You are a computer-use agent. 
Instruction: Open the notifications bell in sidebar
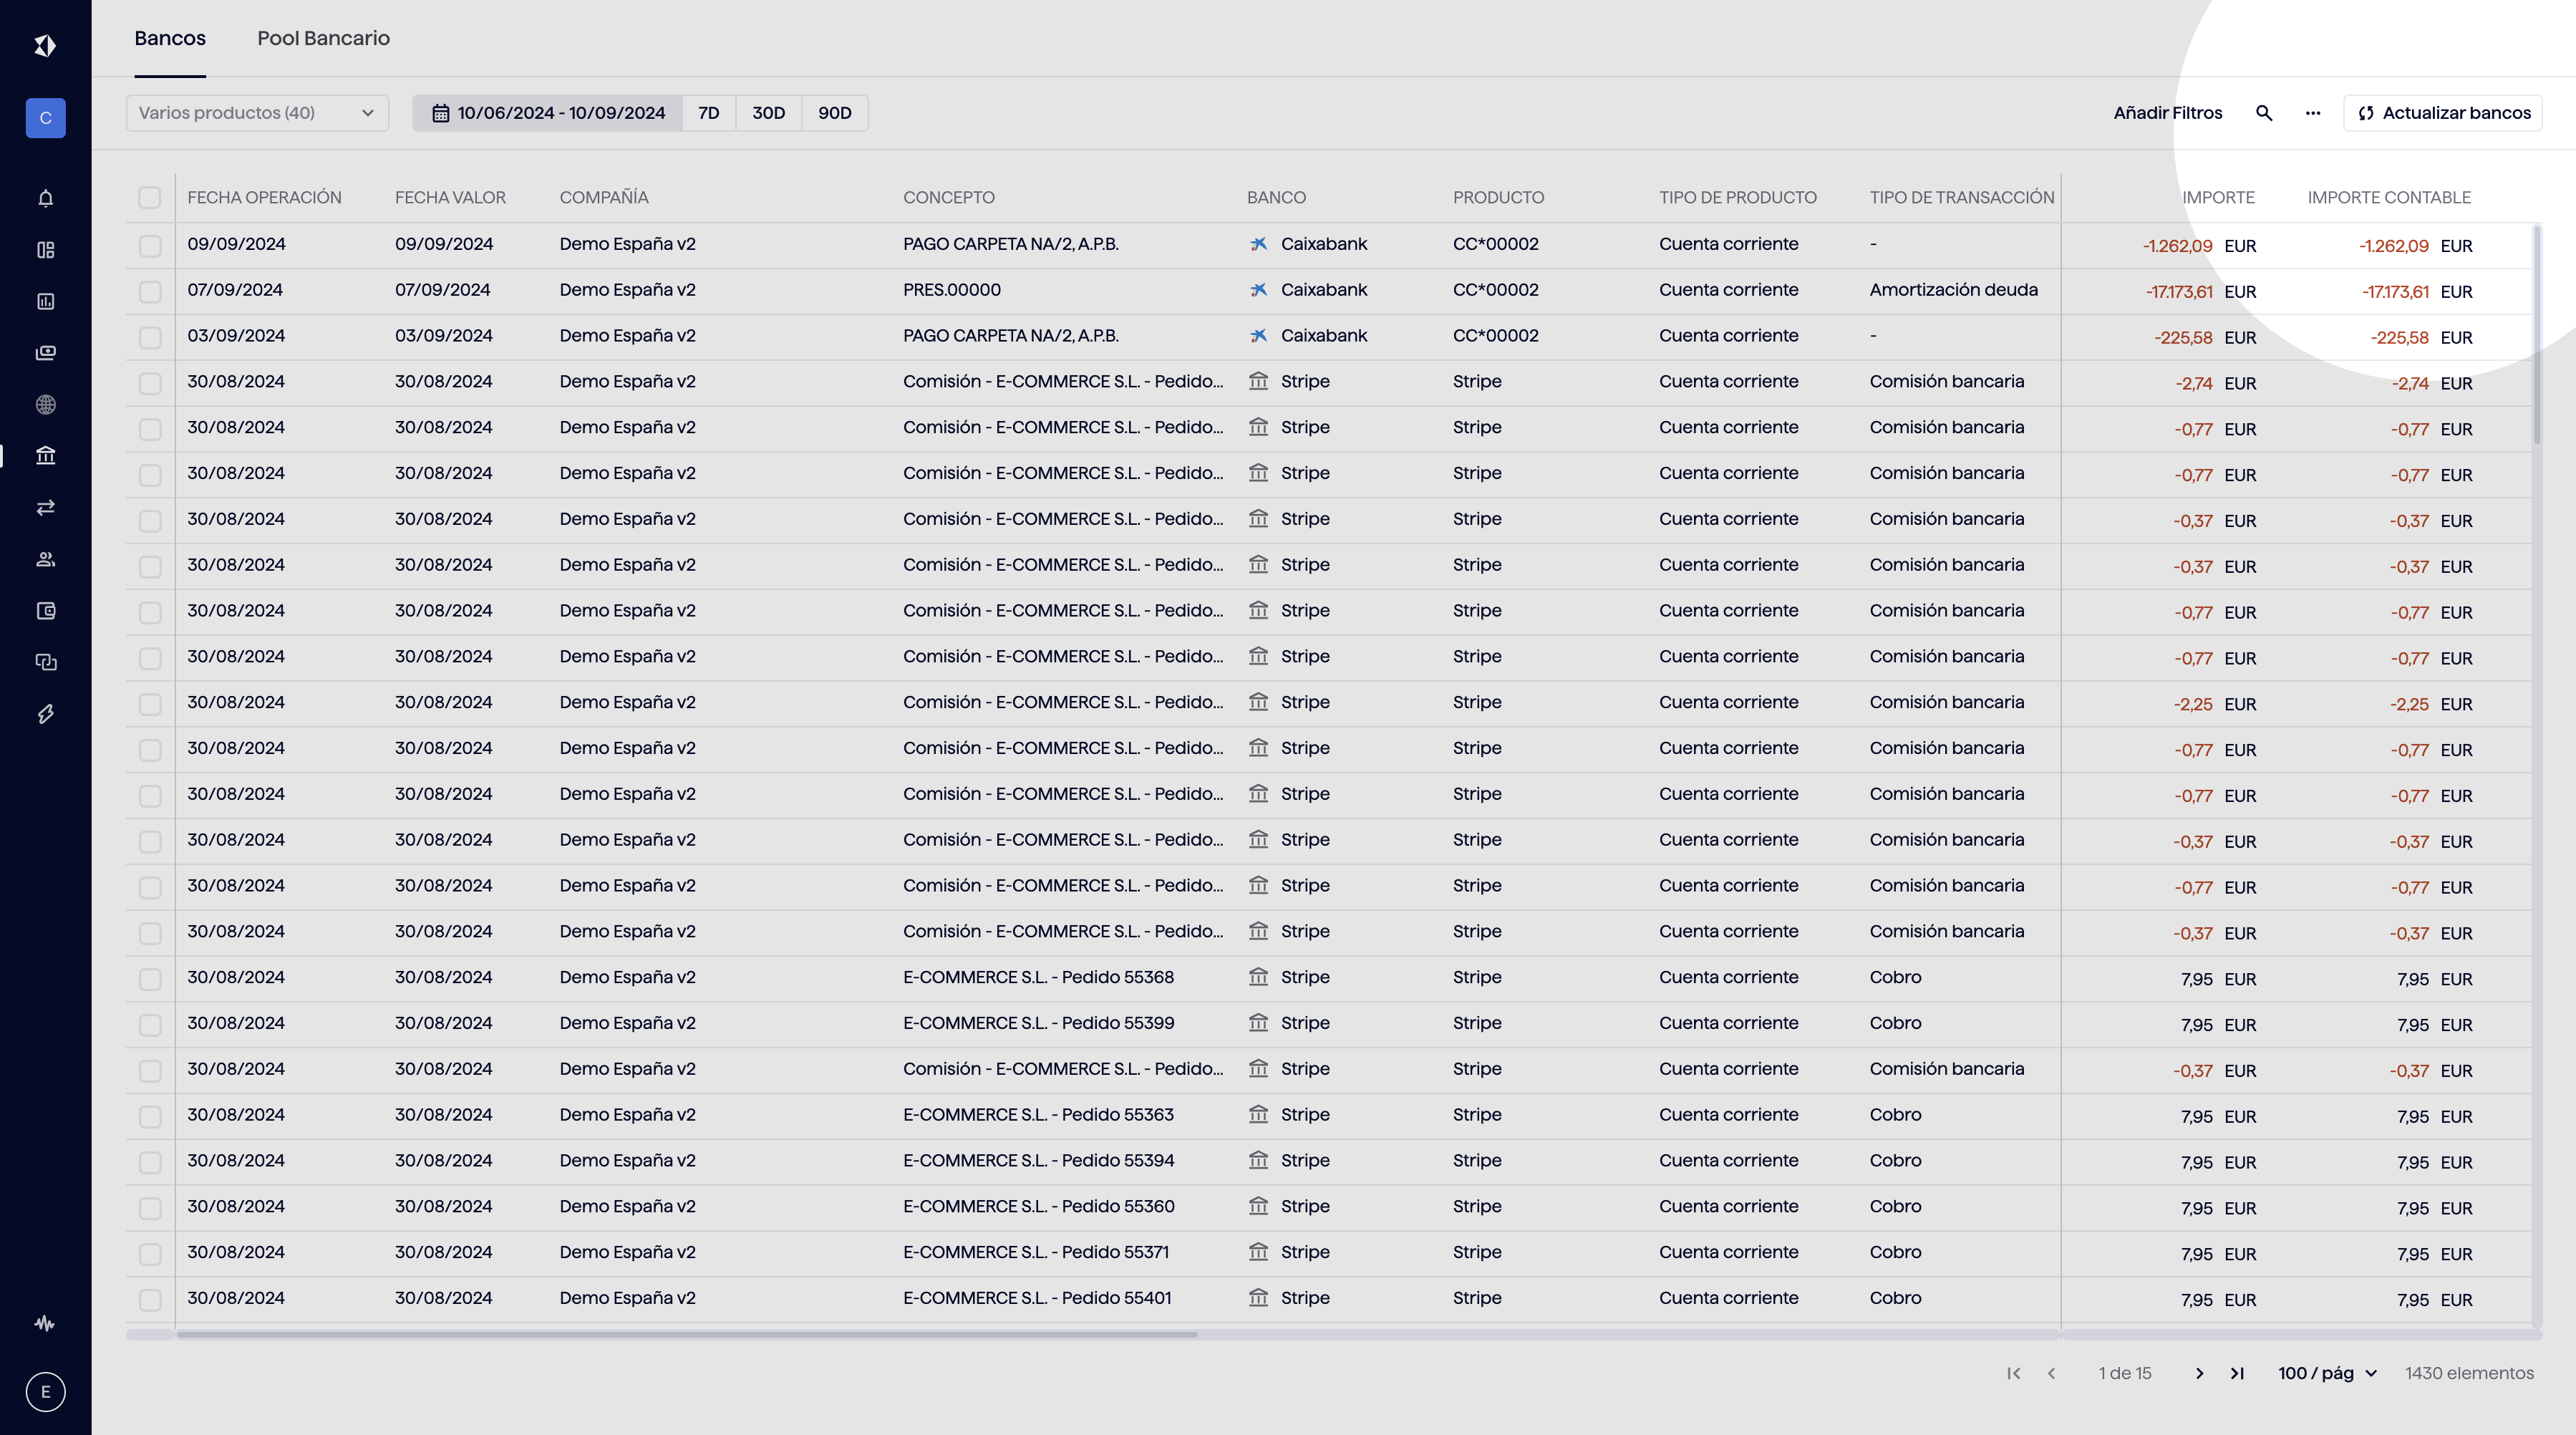point(45,198)
